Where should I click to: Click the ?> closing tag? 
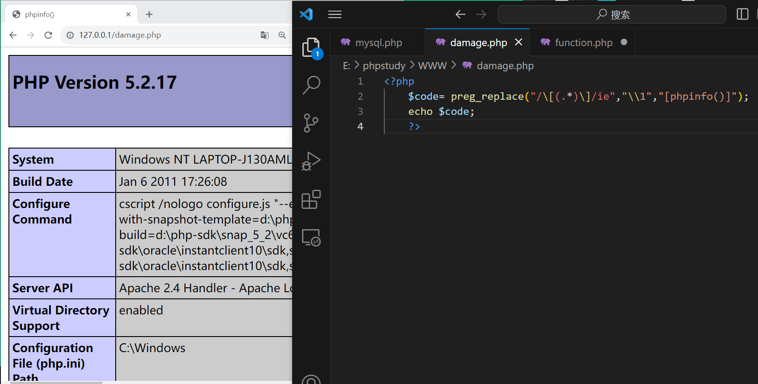(414, 126)
